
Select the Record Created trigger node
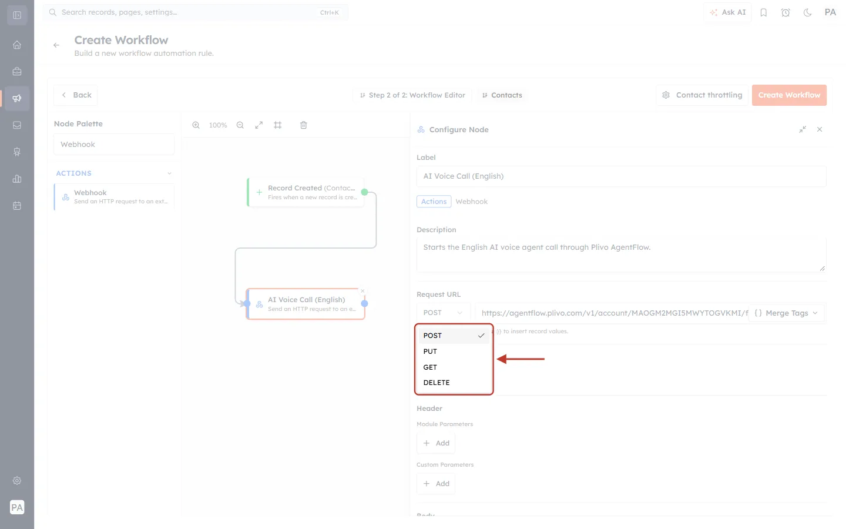click(306, 192)
